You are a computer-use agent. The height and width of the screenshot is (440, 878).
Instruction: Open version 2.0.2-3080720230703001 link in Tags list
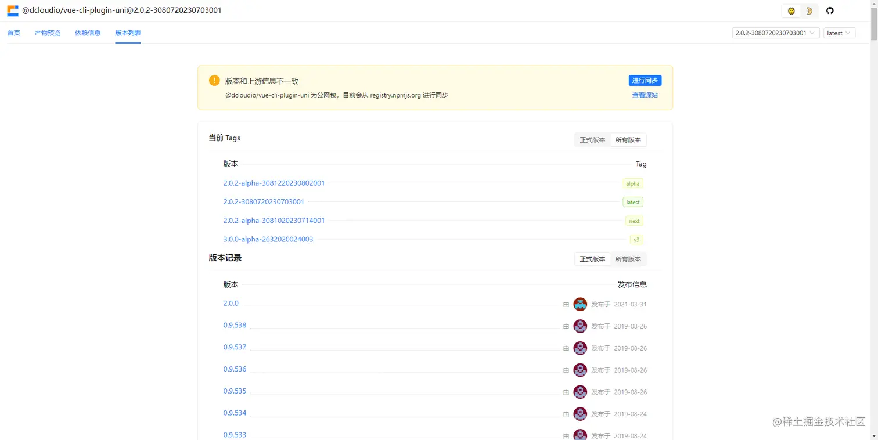point(264,202)
